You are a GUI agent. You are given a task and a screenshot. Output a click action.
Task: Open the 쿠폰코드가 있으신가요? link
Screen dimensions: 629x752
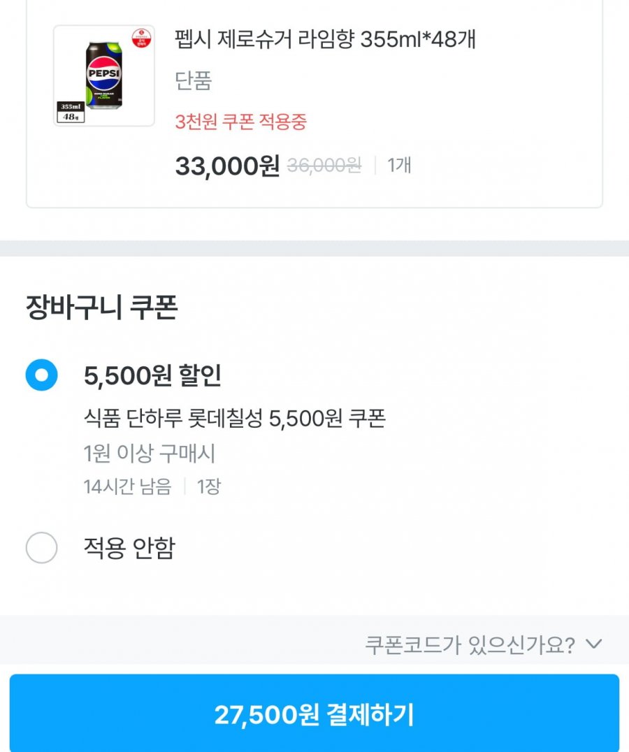tap(470, 644)
